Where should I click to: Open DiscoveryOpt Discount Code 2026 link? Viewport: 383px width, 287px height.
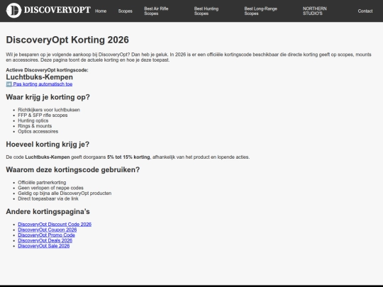[x=55, y=224]
